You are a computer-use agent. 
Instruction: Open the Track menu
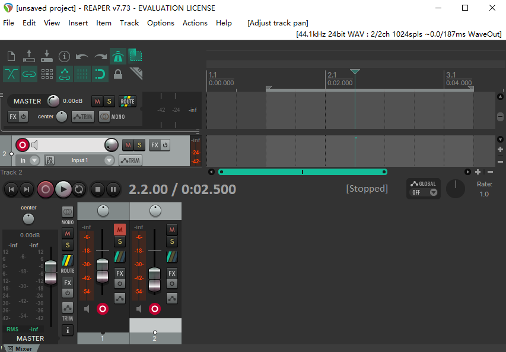pos(129,23)
